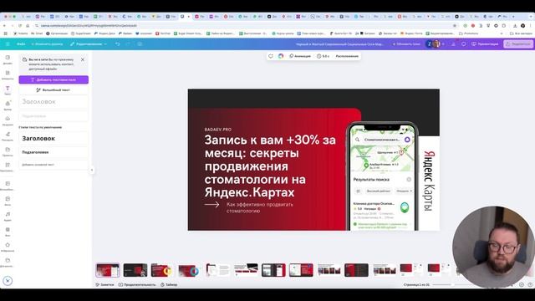535x301 pixels.
Task: Select the fifth slide thumbnail
Action: tap(218, 270)
